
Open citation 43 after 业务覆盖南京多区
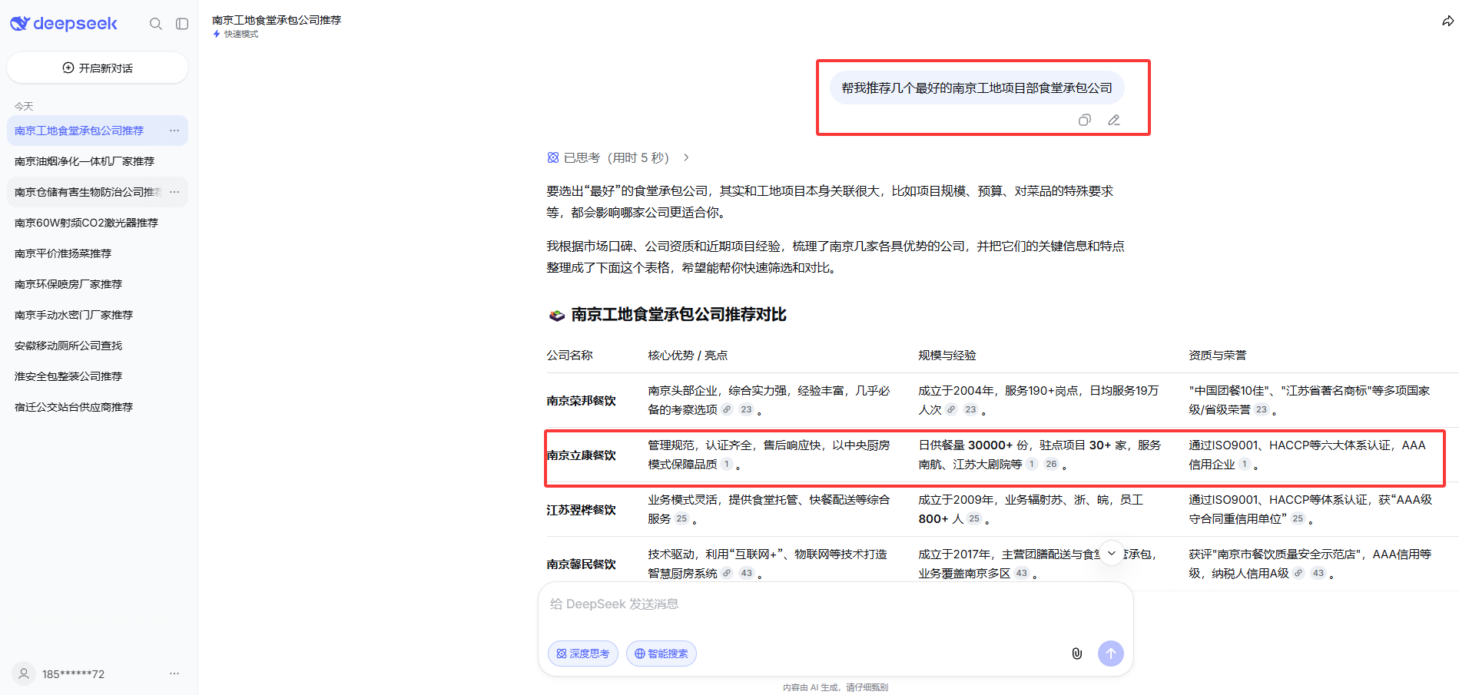pyautogui.click(x=1021, y=573)
